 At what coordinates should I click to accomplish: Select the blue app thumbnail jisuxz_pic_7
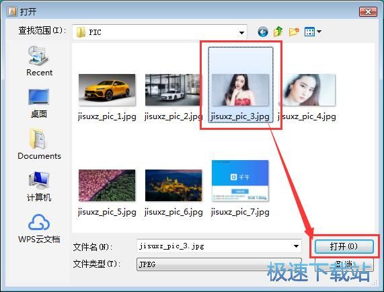[x=240, y=181]
